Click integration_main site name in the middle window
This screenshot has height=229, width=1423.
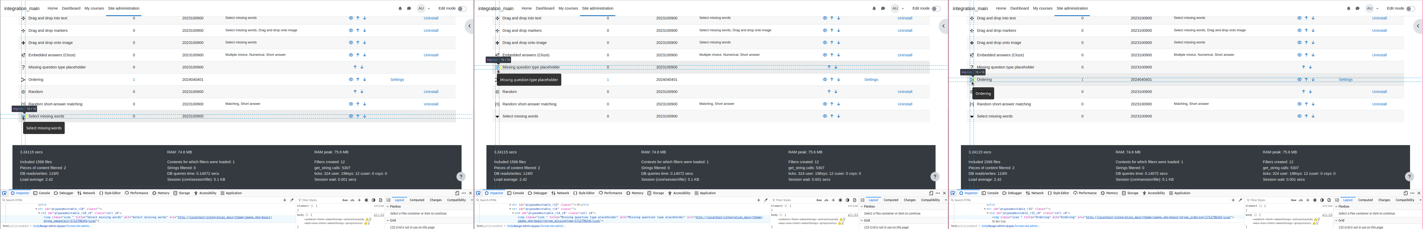click(496, 8)
